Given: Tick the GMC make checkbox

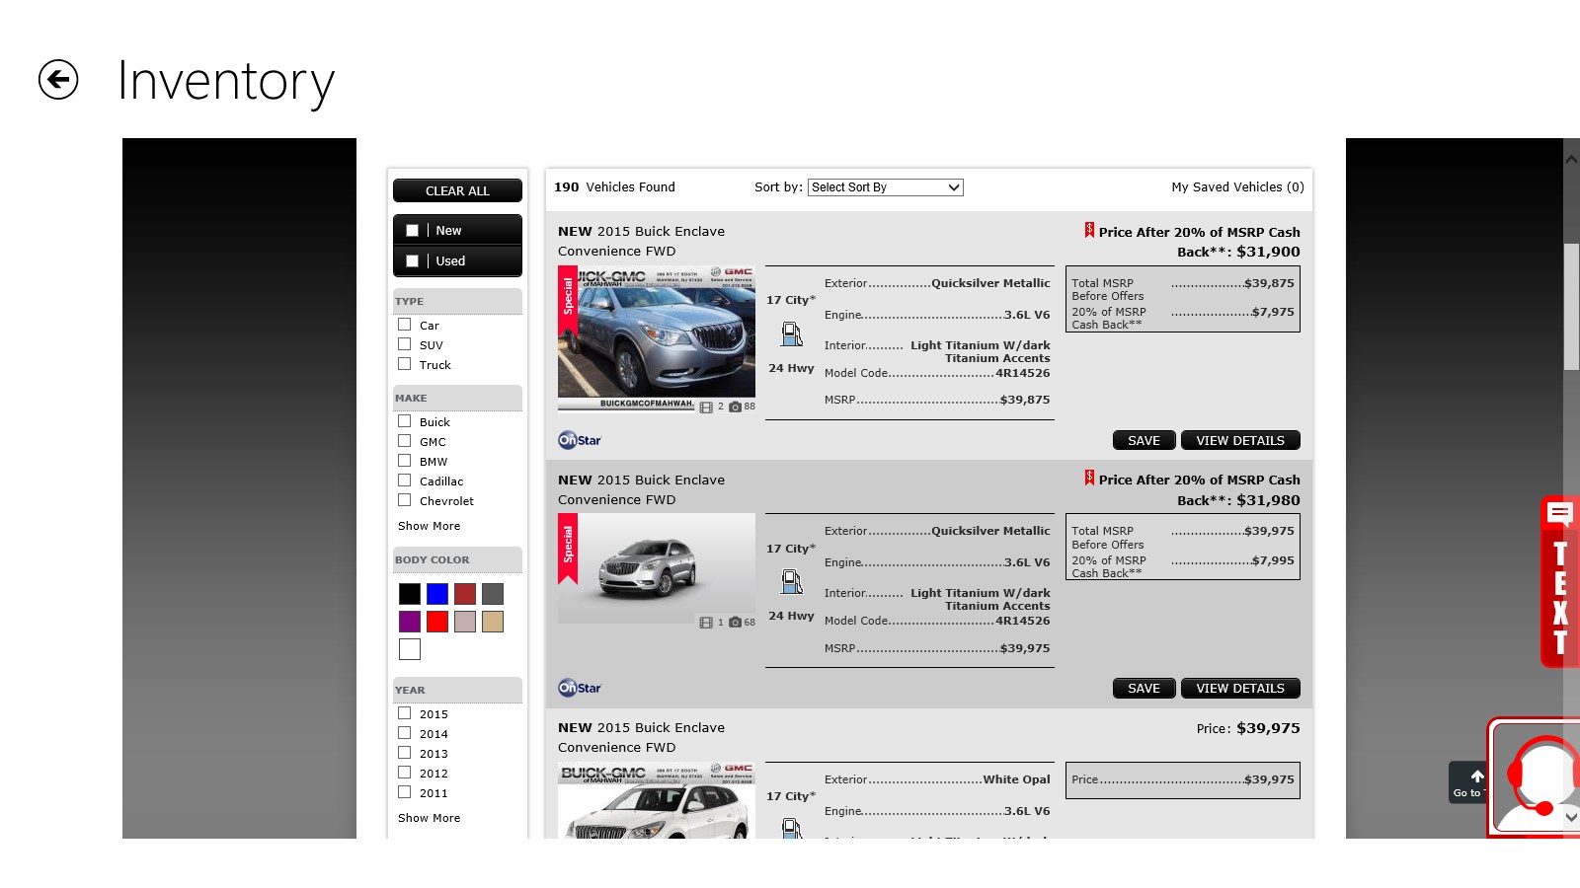Looking at the screenshot, I should point(404,441).
